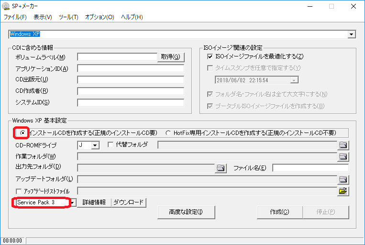
Task: Expand the Windows XP OS dropdown
Action: [x=352, y=34]
